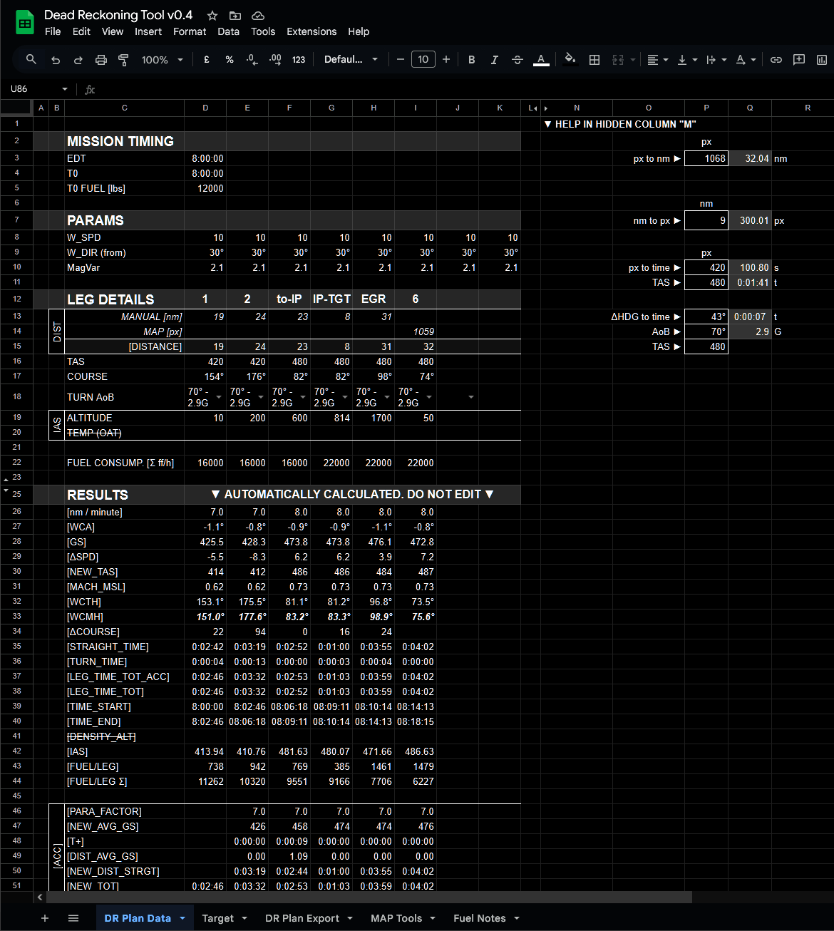Viewport: 834px width, 931px height.
Task: Open TURN AoB dropdown for leg 1
Action: coord(219,397)
